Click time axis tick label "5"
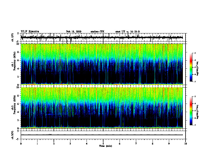Screen dimensions: 209x161 [103, 144]
